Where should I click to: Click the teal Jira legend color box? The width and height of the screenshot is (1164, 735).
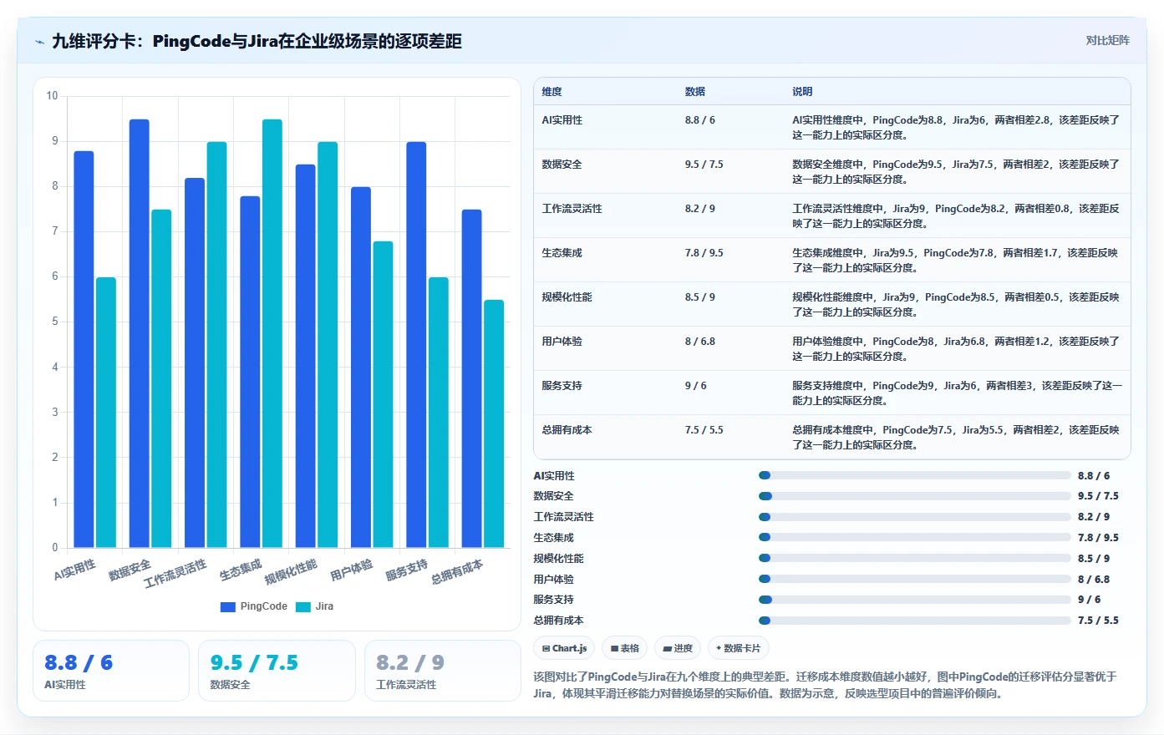coord(303,607)
